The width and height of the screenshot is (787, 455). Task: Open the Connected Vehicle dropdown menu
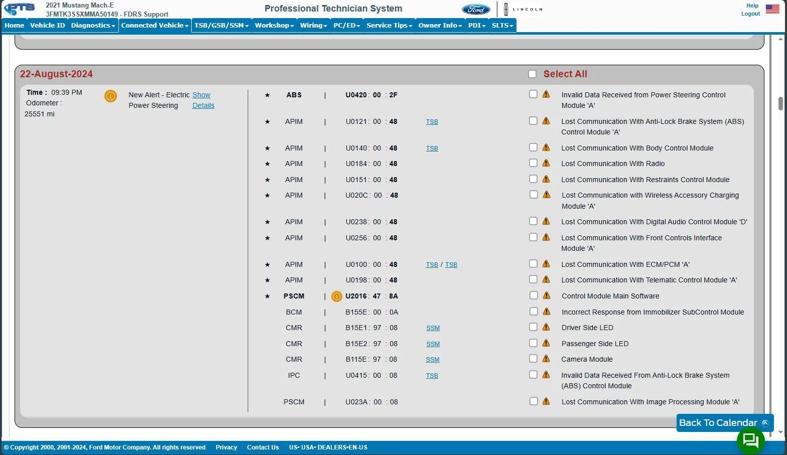pos(155,26)
